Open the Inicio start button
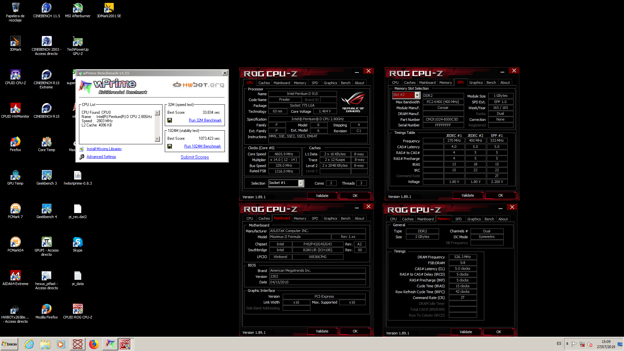The height and width of the screenshot is (351, 624). 9,344
